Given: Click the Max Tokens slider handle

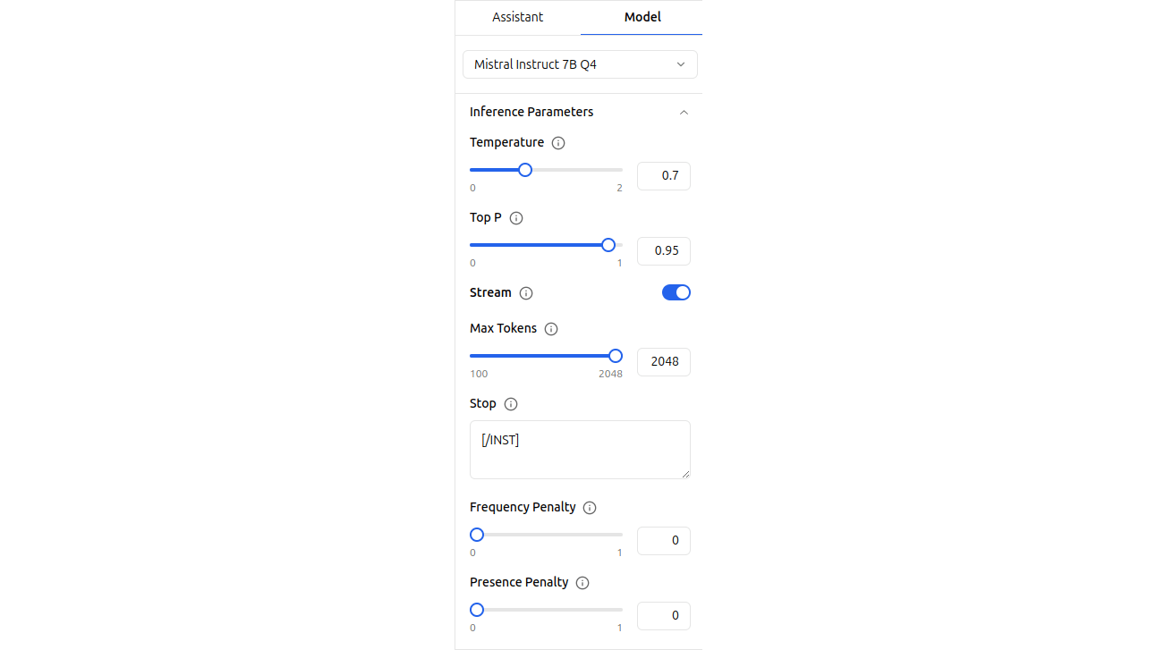Looking at the screenshot, I should tap(616, 356).
